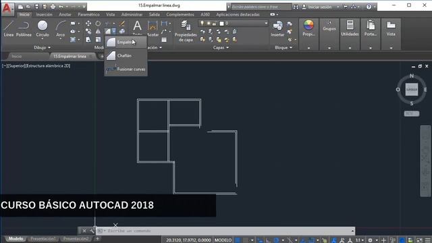Open the 1:1 annotation scale dropdown
The height and width of the screenshot is (243, 432).
[x=359, y=240]
